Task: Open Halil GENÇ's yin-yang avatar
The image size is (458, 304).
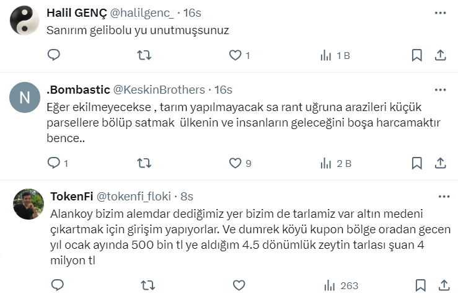Action: click(25, 20)
